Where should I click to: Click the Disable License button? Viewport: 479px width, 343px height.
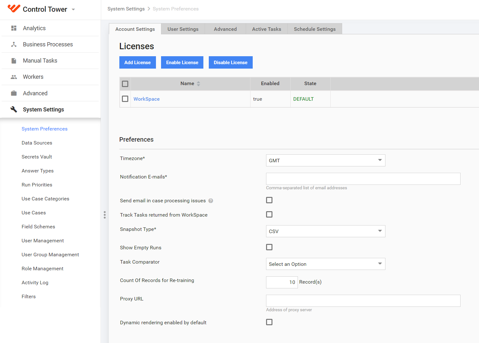(231, 63)
